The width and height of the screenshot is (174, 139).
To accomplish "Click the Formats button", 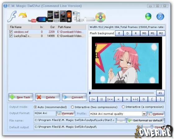I will pos(66,114).
